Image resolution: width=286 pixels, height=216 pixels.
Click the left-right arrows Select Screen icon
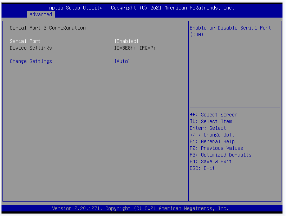(193, 115)
